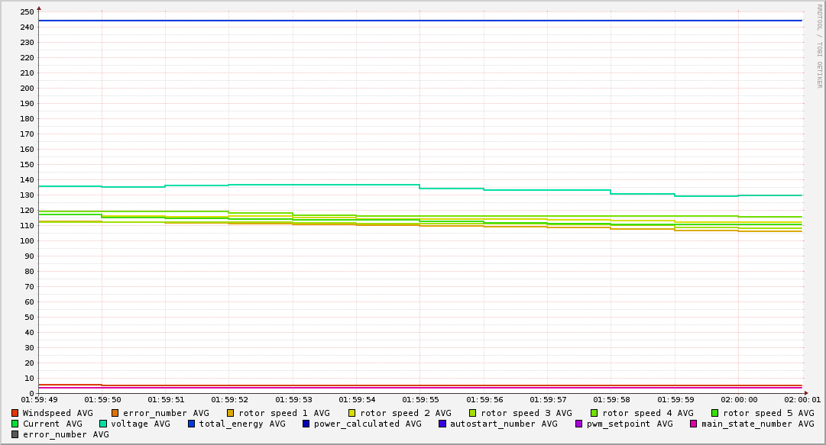Click the RRDTOOL / TOBI OETIKER watermark
This screenshot has width=826, height=445.
[x=819, y=46]
